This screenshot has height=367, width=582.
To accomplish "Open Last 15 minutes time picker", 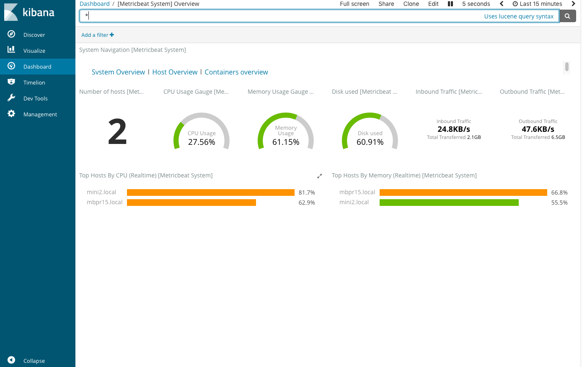I will tap(538, 4).
